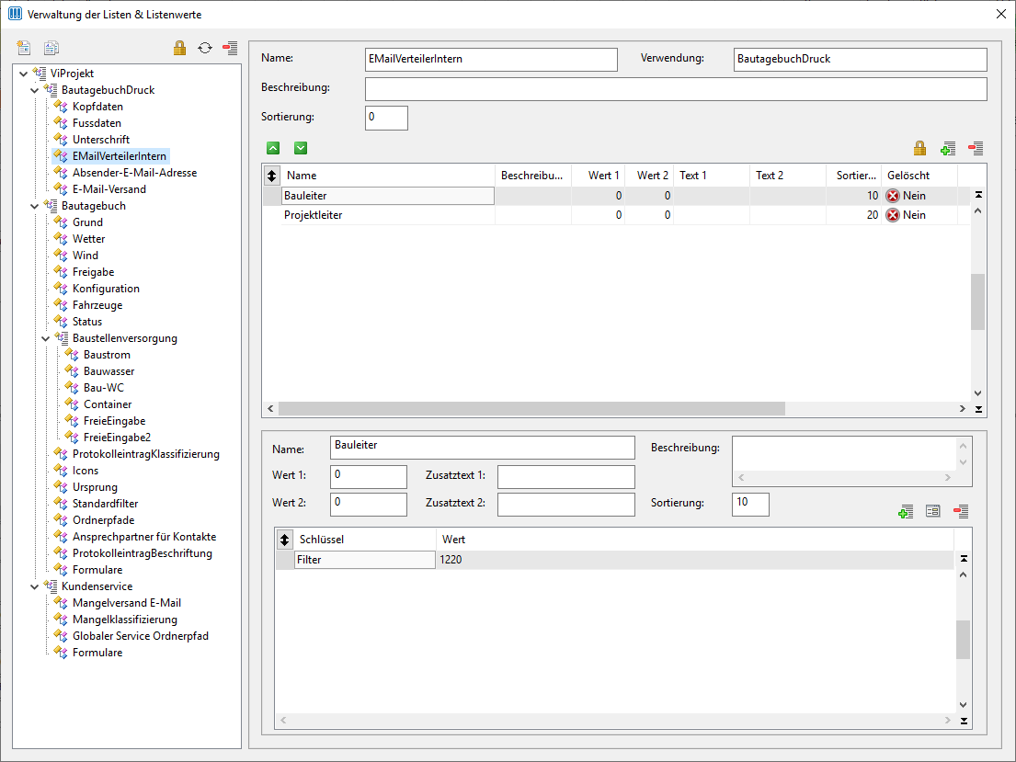
Task: Open Absender-E-Mail-Adresse list
Action: 134,173
